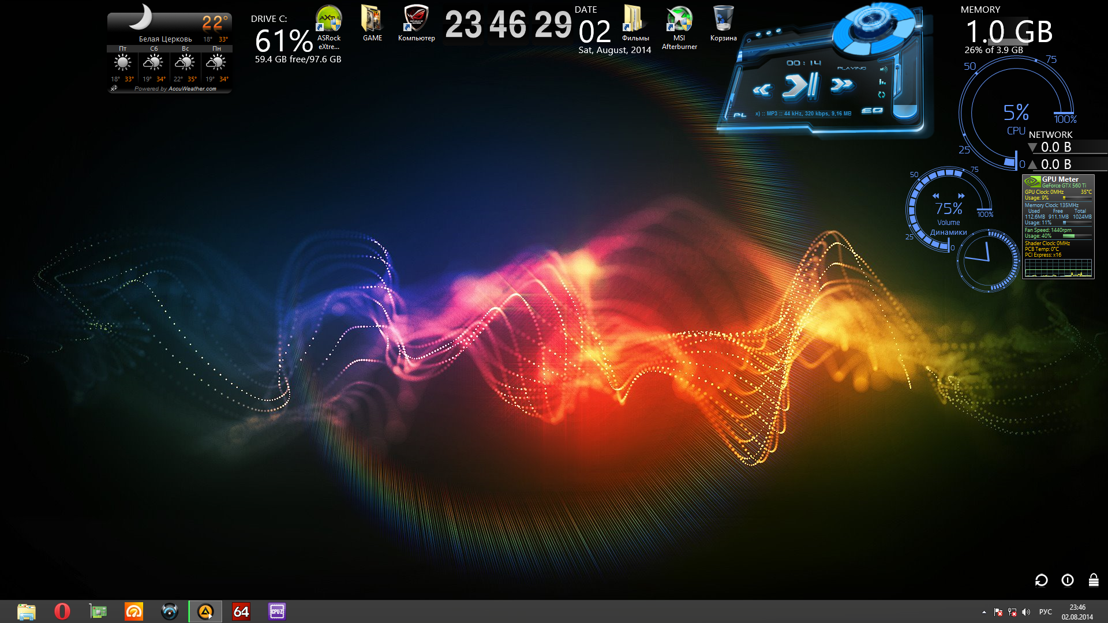Click the track info text in player
The width and height of the screenshot is (1108, 623).
pos(803,114)
